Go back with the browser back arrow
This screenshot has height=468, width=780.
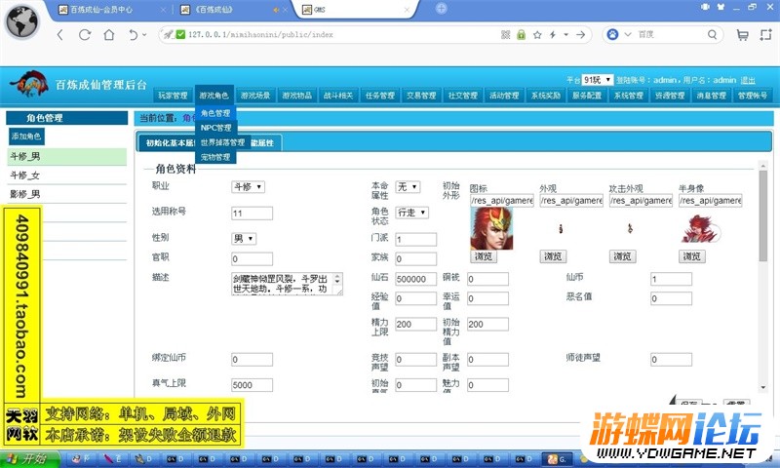[x=60, y=35]
